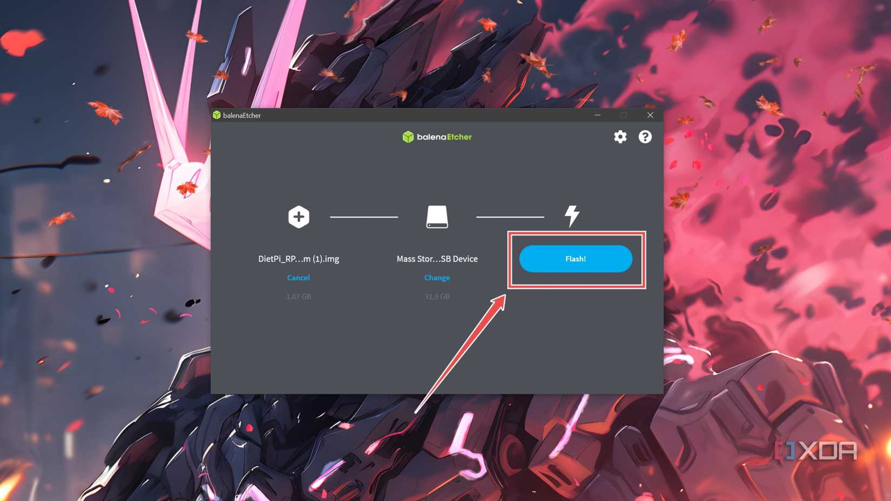
Task: Click the balenaEtcher title bar text
Action: tap(242, 116)
